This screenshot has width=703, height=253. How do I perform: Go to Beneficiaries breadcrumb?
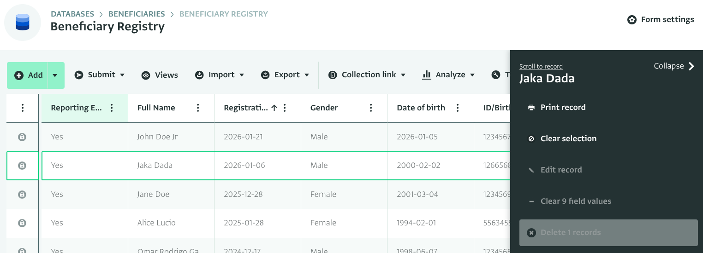(137, 14)
